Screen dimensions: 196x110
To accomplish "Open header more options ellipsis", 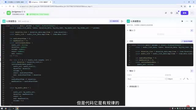I will click(x=192, y=13).
